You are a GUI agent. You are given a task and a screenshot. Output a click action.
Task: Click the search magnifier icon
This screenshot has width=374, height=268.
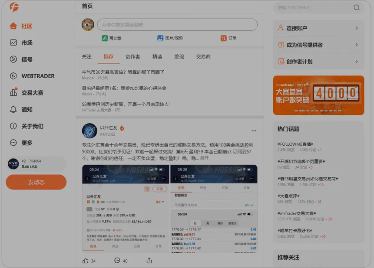[x=356, y=8]
